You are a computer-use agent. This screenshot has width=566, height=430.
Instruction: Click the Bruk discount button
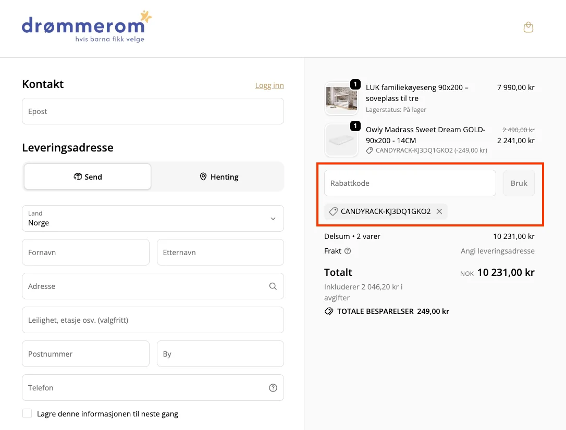(519, 183)
